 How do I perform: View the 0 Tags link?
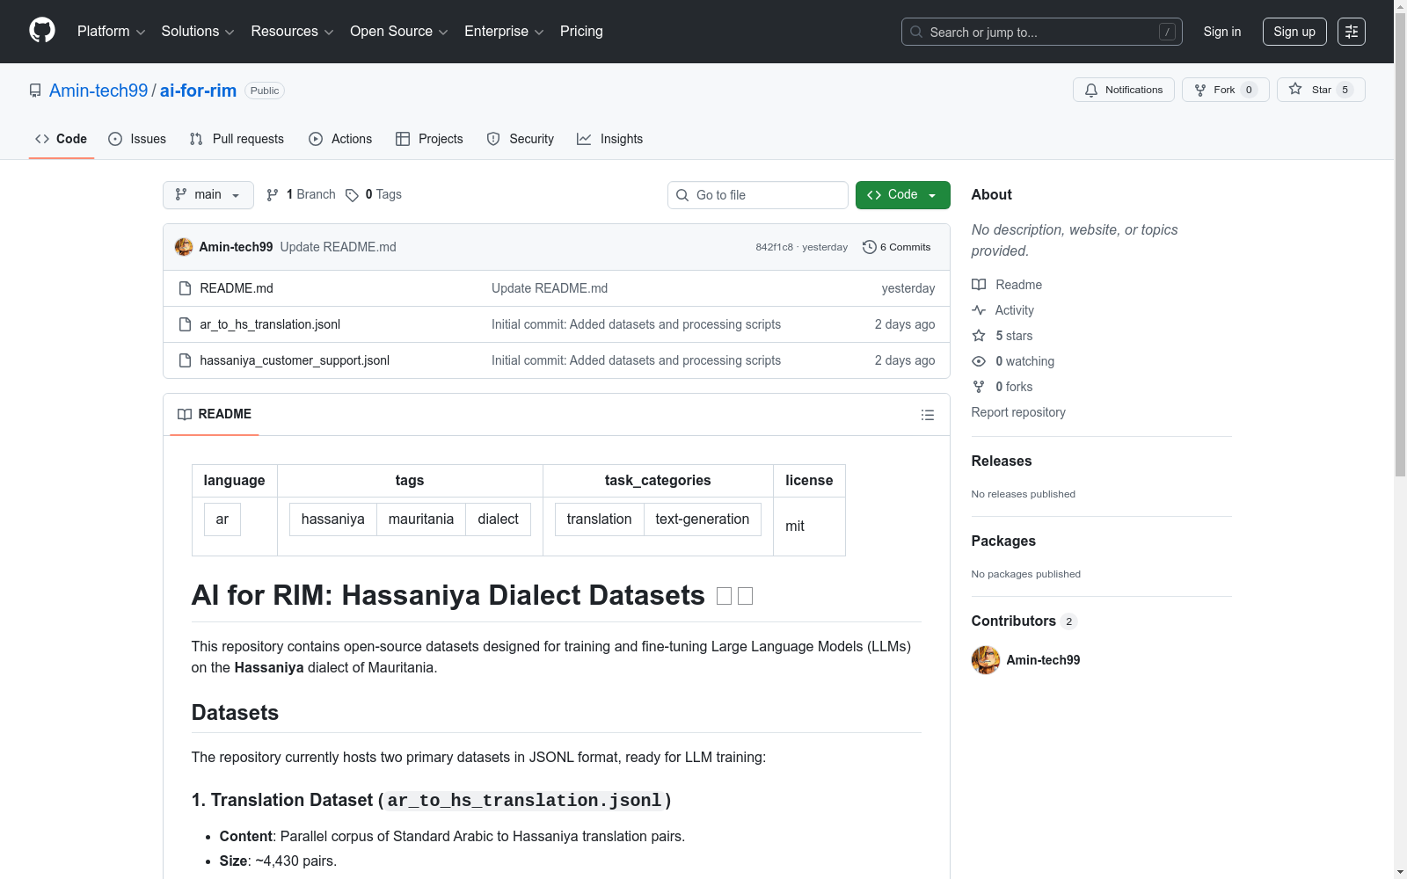(374, 195)
